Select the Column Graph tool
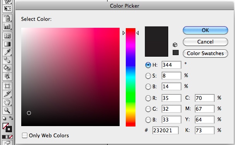 pyautogui.click(x=7, y=27)
